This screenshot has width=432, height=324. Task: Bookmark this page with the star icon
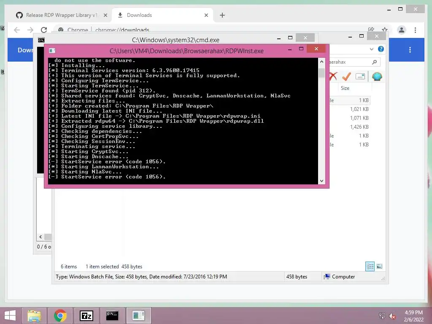click(x=385, y=30)
